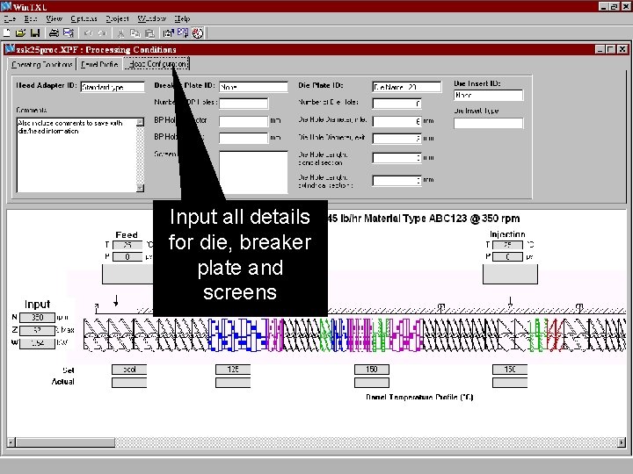Screen dimensions: 633x474
Task: Click the BP Hole Length field
Action: (244, 138)
